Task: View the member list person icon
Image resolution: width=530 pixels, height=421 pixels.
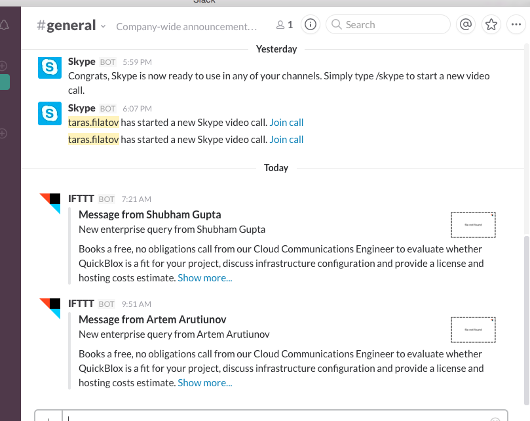Action: pyautogui.click(x=280, y=25)
